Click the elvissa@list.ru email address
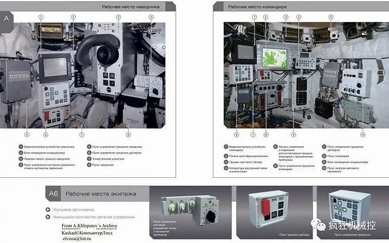This screenshot has width=389, height=243. pos(77,239)
